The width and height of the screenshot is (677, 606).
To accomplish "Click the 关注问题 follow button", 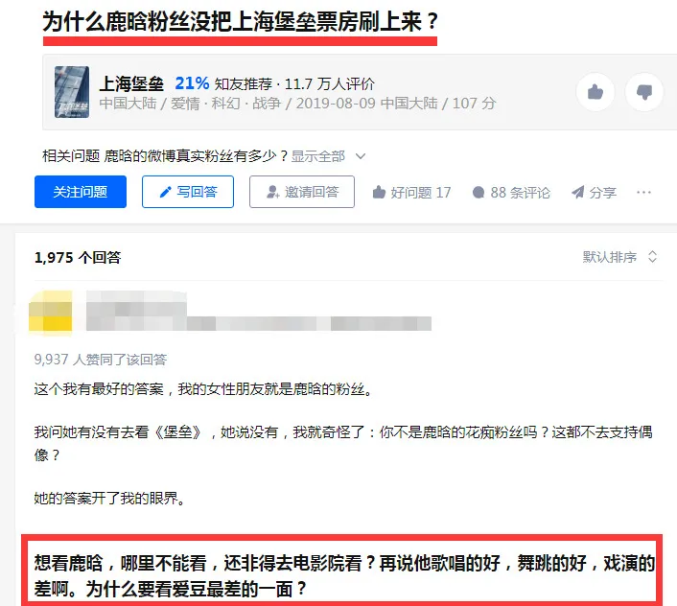I will coord(81,192).
